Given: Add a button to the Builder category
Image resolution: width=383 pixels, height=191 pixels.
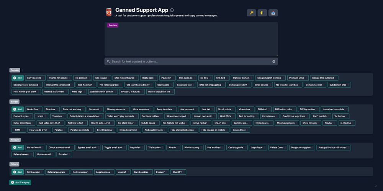Looking at the screenshot, I should 18,109.
